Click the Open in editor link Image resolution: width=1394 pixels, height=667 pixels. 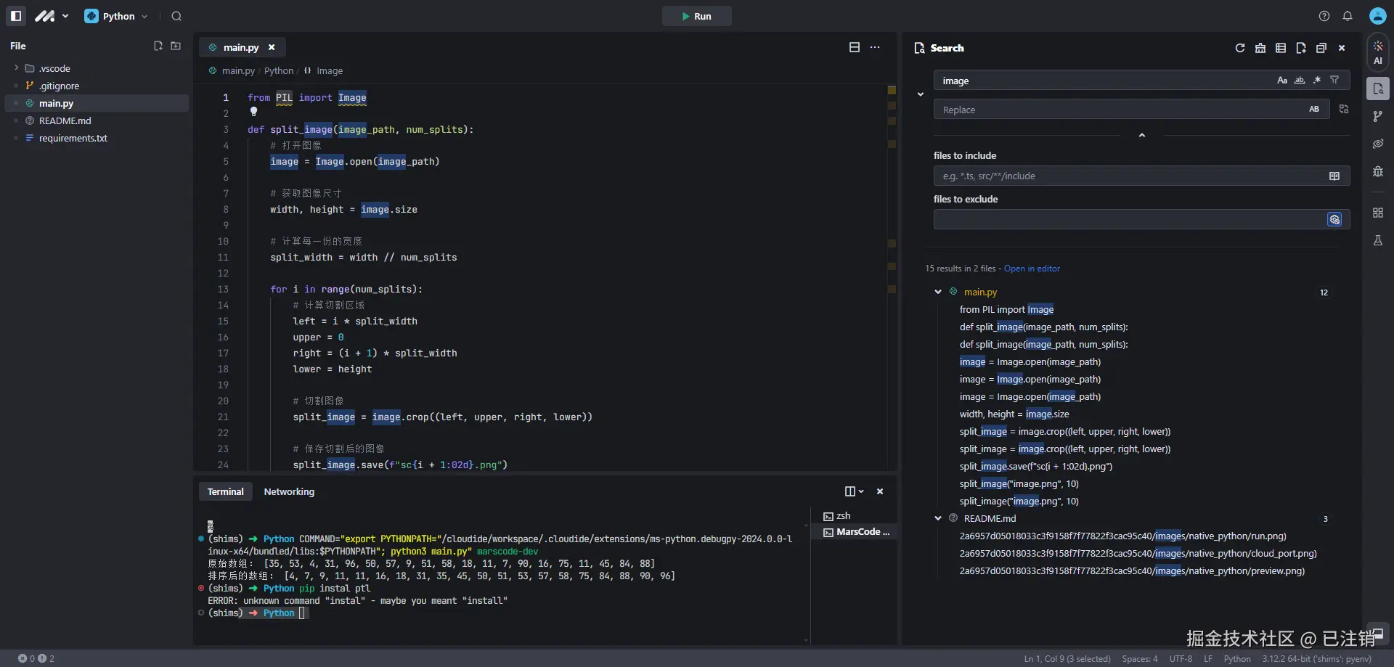click(1032, 269)
